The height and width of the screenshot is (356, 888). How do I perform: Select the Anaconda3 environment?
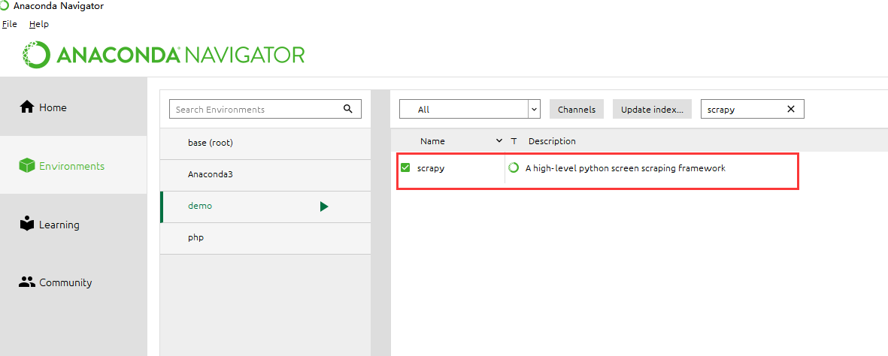(x=265, y=175)
